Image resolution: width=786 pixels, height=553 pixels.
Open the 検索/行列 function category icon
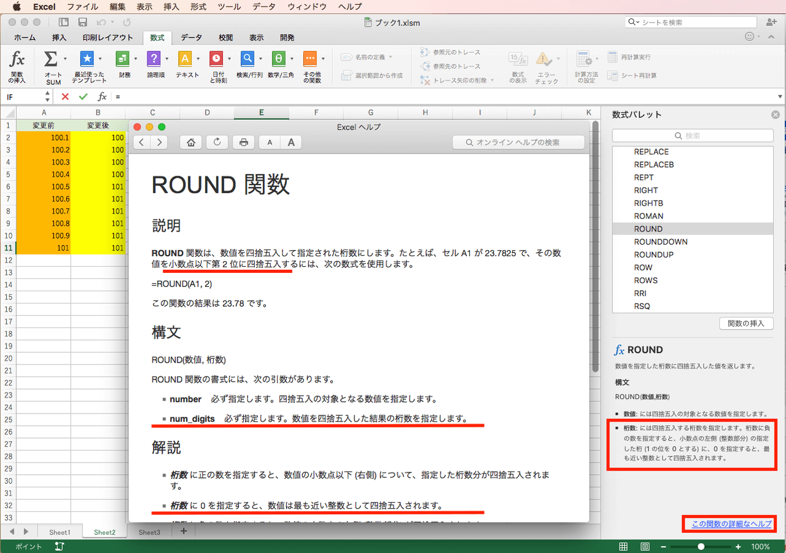tap(247, 58)
